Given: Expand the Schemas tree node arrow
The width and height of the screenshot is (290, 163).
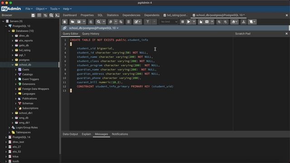Looking at the screenshot, I should click(x=16, y=103).
